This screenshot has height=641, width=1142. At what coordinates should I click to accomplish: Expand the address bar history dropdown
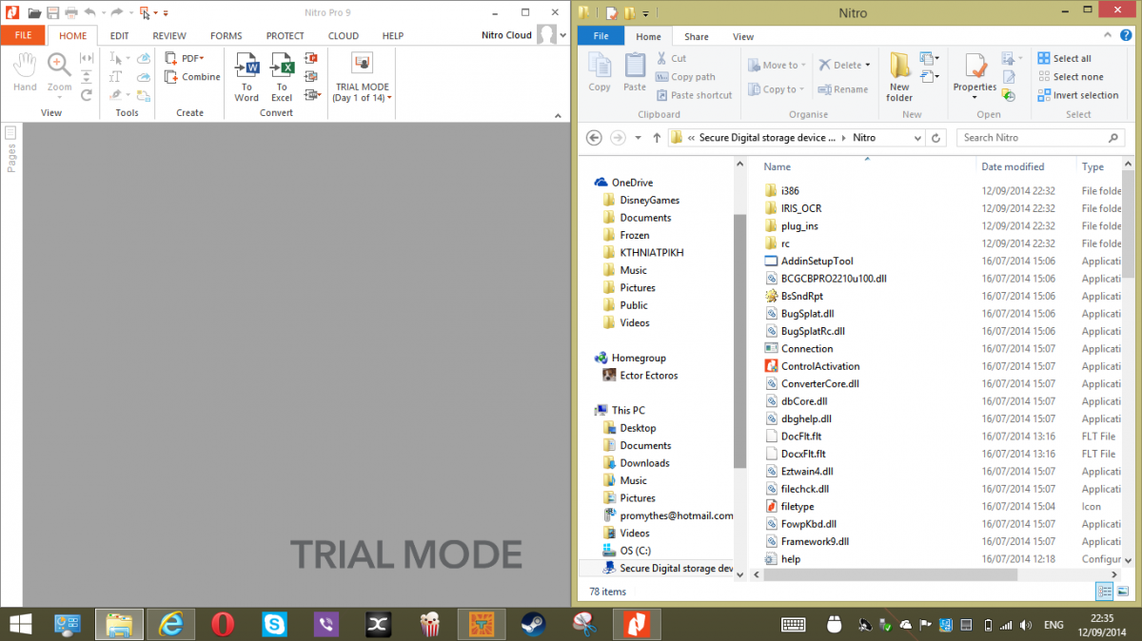click(916, 138)
